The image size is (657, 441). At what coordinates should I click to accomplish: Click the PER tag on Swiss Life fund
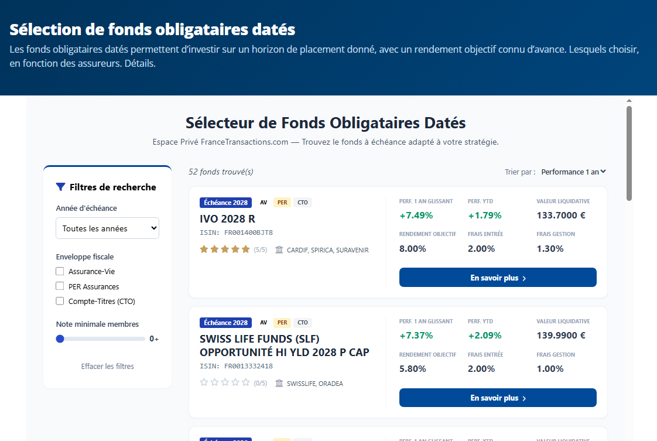coord(282,322)
